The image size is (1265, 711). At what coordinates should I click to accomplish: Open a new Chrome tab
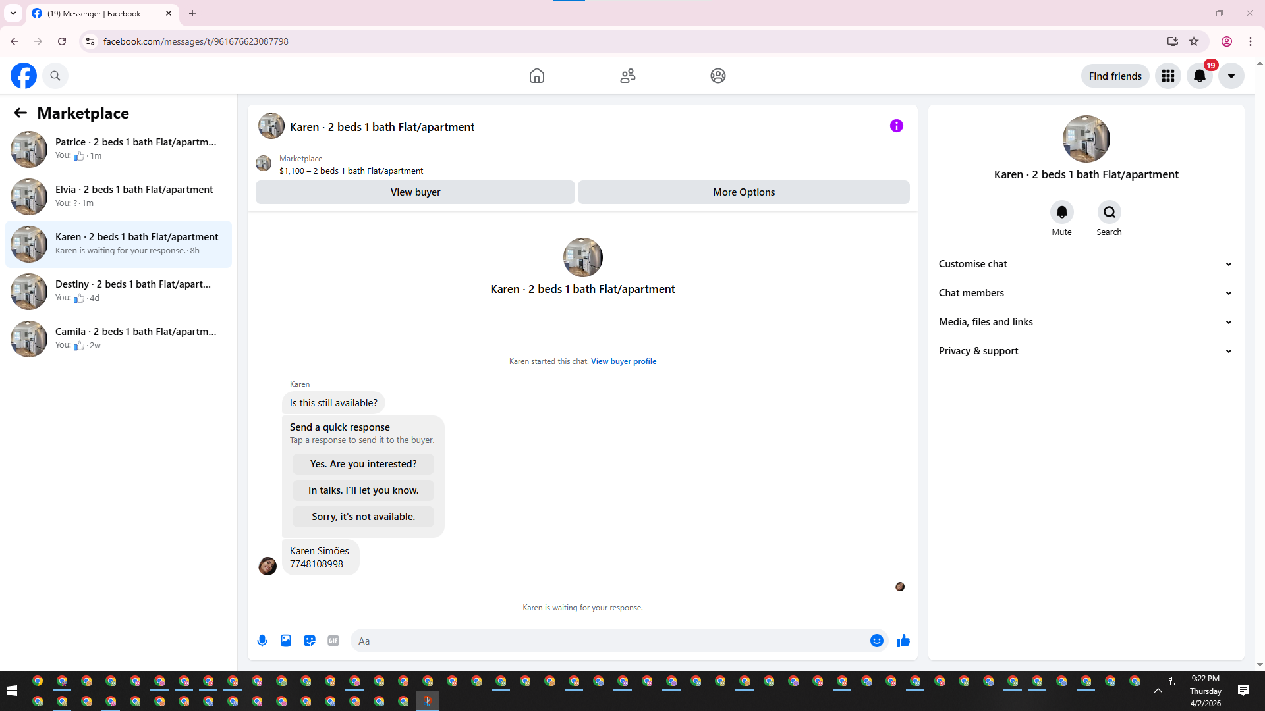pyautogui.click(x=192, y=13)
